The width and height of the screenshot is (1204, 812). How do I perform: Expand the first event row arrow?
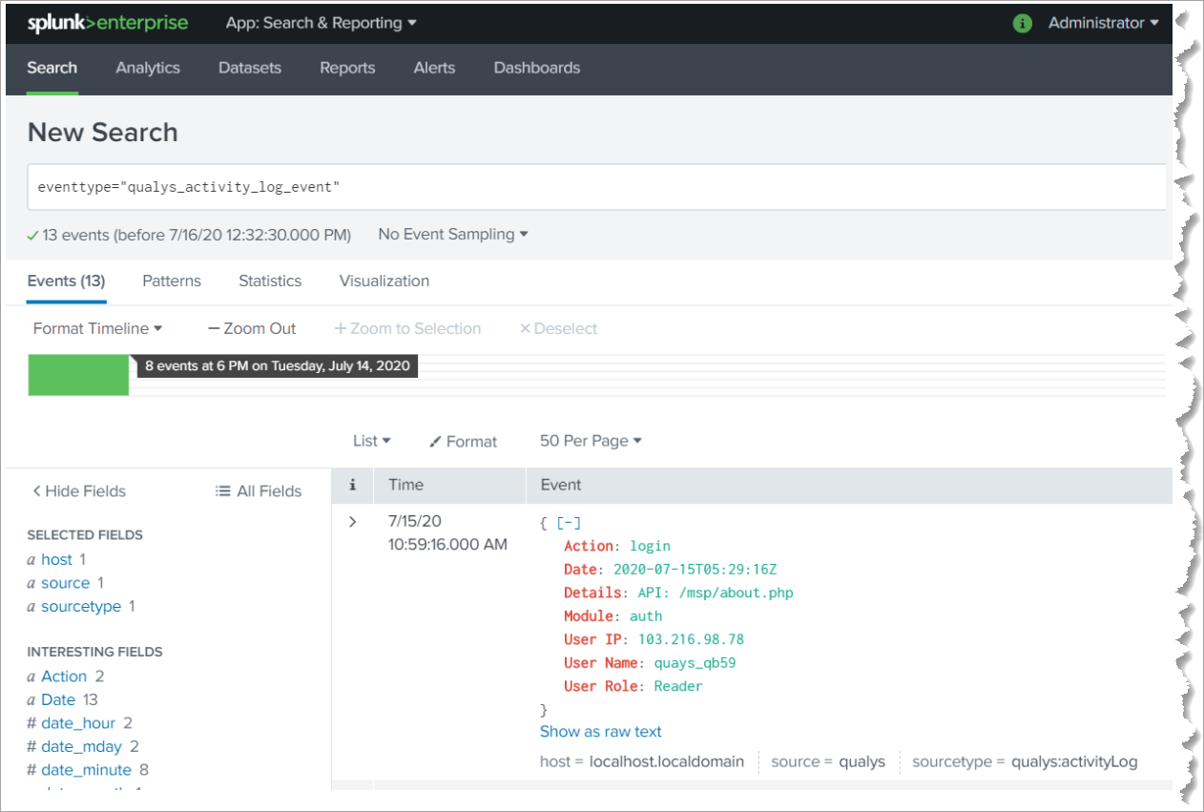tap(352, 521)
